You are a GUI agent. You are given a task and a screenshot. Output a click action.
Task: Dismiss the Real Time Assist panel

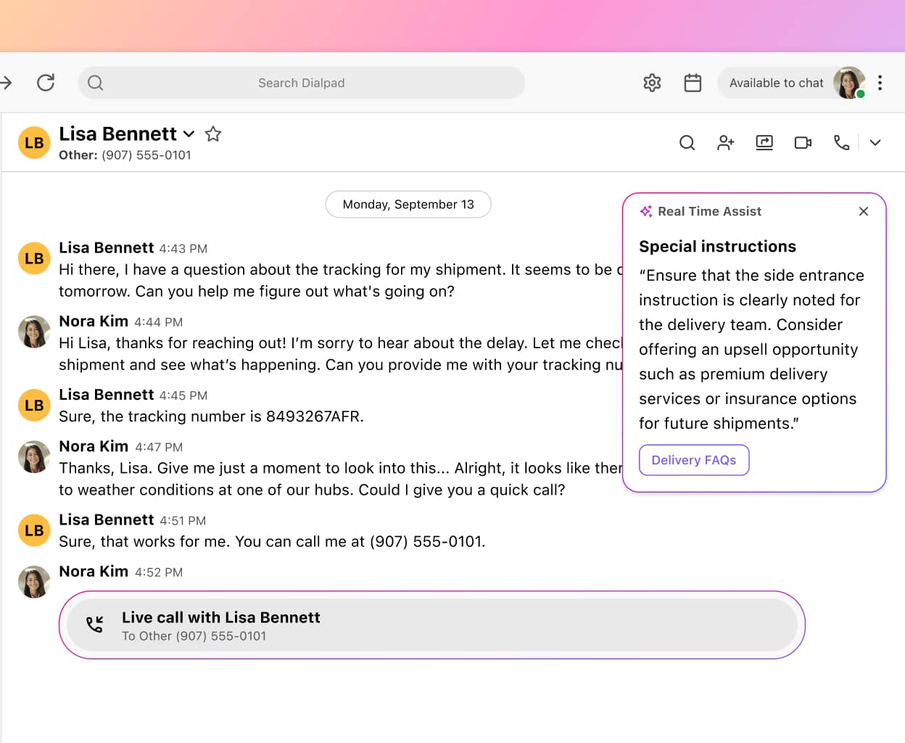[x=864, y=211]
